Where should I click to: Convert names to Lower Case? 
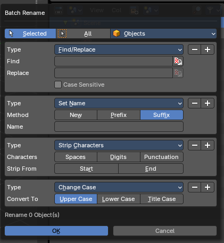pyautogui.click(x=119, y=199)
